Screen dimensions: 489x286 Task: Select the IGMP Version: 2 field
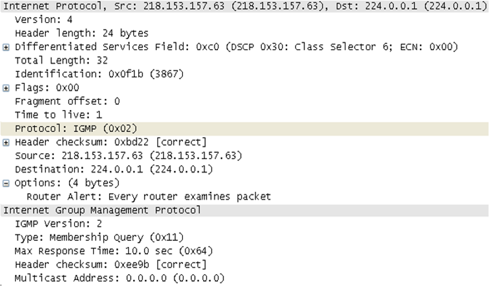tap(58, 224)
